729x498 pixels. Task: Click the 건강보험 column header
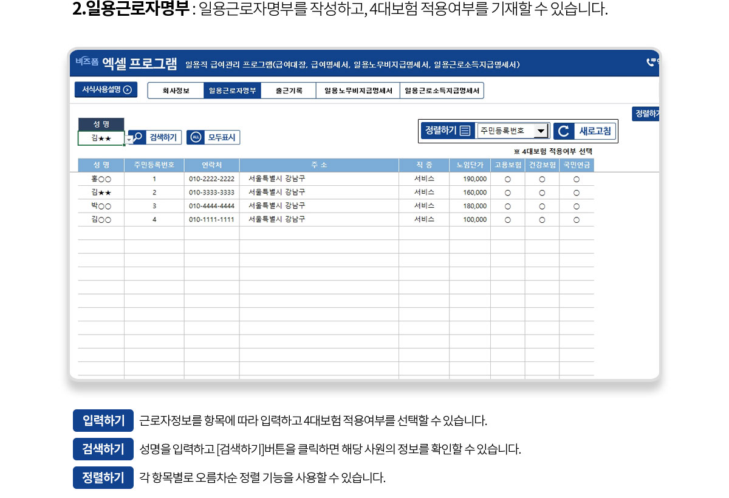point(542,165)
